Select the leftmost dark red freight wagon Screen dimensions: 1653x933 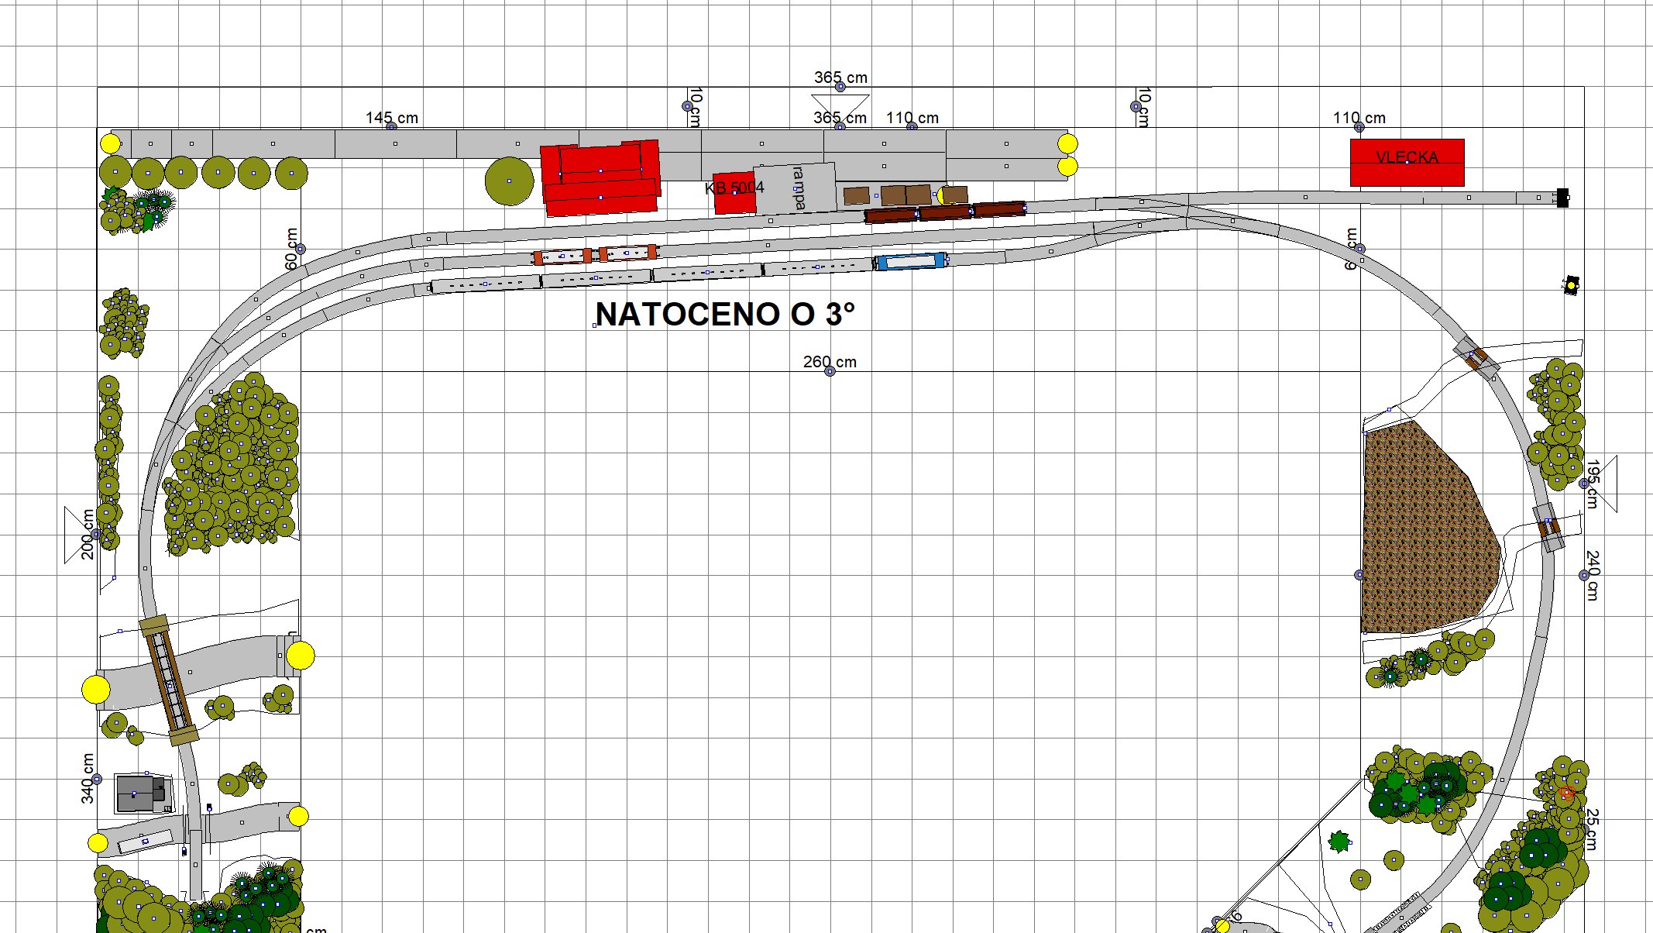[x=890, y=215]
